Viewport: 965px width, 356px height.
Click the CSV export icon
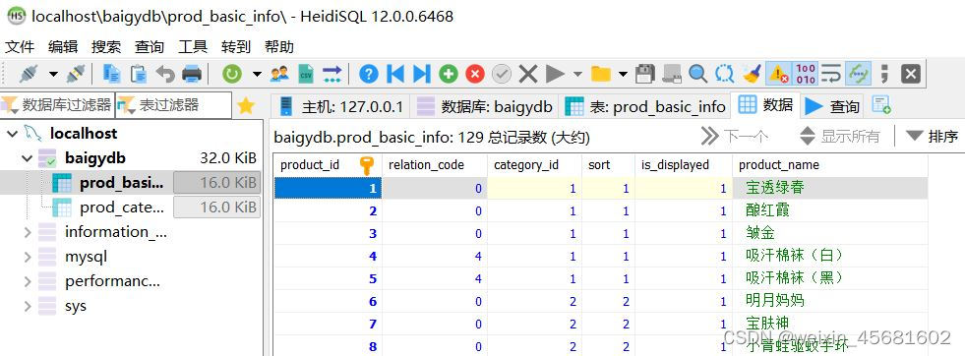[x=306, y=75]
